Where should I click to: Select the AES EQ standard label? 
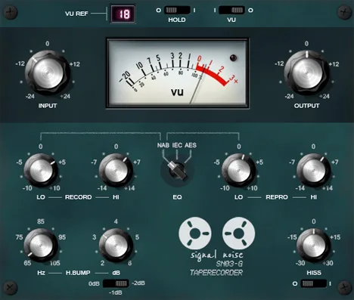click(191, 145)
